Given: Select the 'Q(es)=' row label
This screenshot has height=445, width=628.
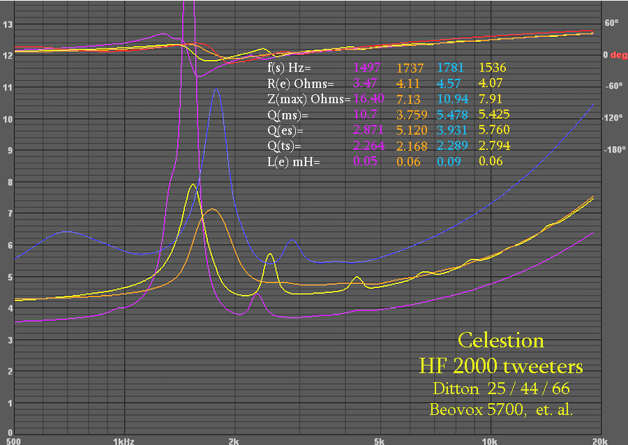Looking at the screenshot, I should (285, 130).
